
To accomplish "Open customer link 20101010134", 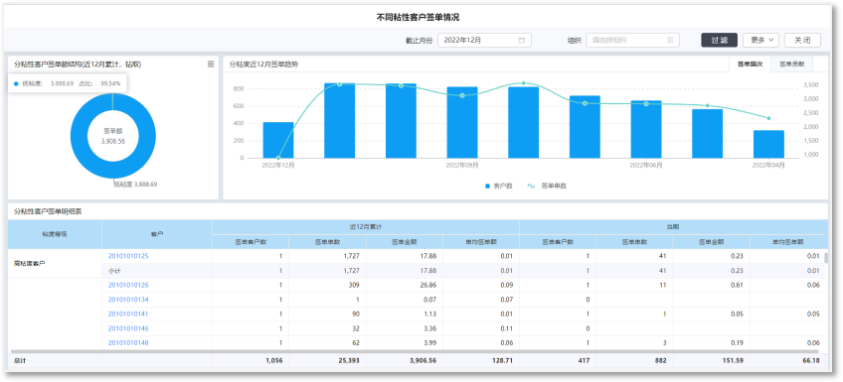I will [128, 300].
